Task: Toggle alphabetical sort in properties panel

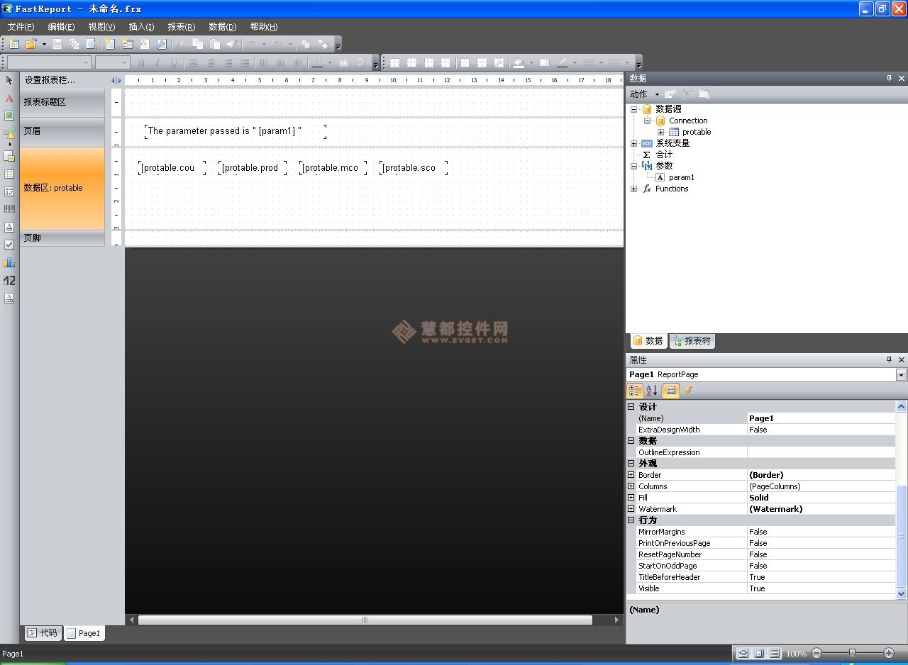Action: tap(651, 391)
